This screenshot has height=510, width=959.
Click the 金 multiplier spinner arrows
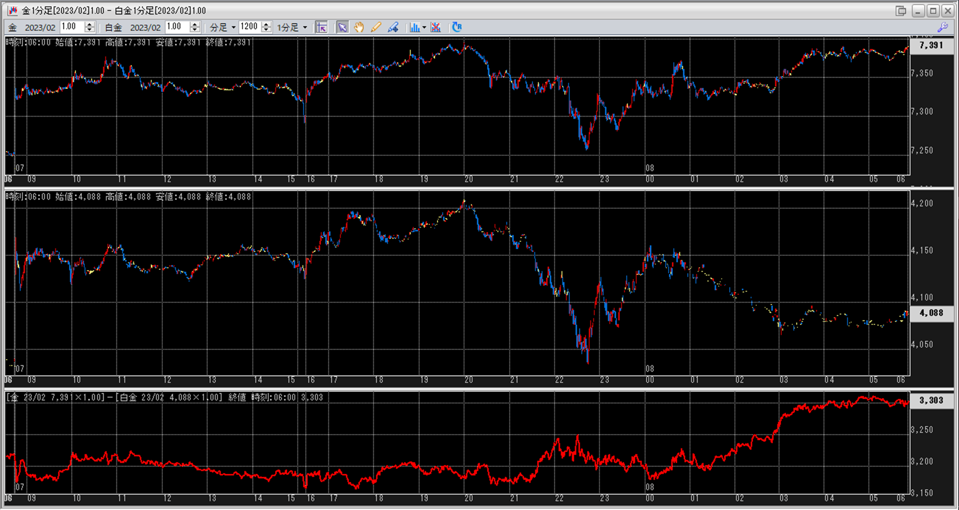(89, 27)
